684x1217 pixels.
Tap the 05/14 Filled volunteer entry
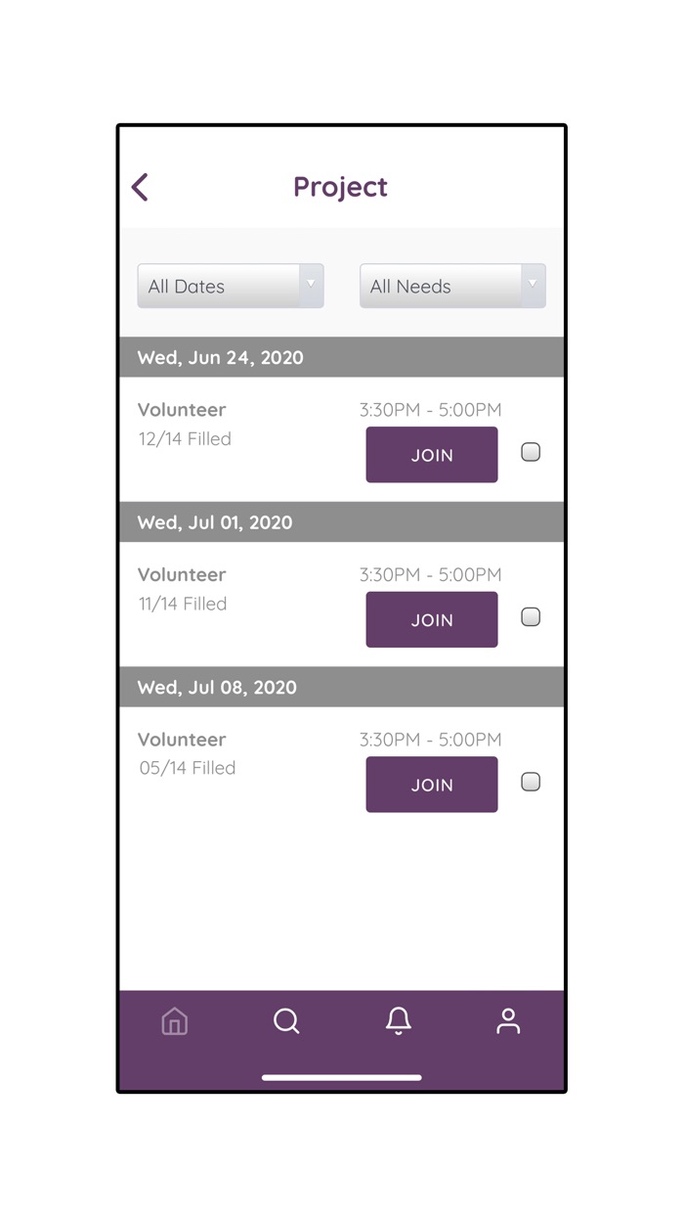[187, 768]
